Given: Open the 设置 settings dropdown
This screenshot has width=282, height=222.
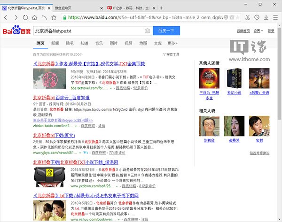Looking at the screenshot, I should click(x=258, y=31).
